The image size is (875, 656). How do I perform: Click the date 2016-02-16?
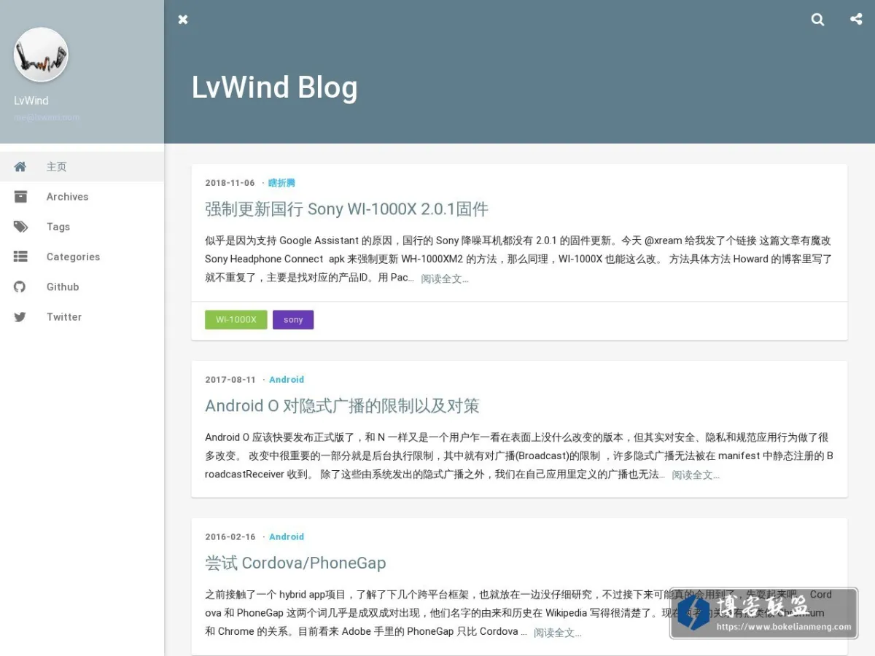230,536
